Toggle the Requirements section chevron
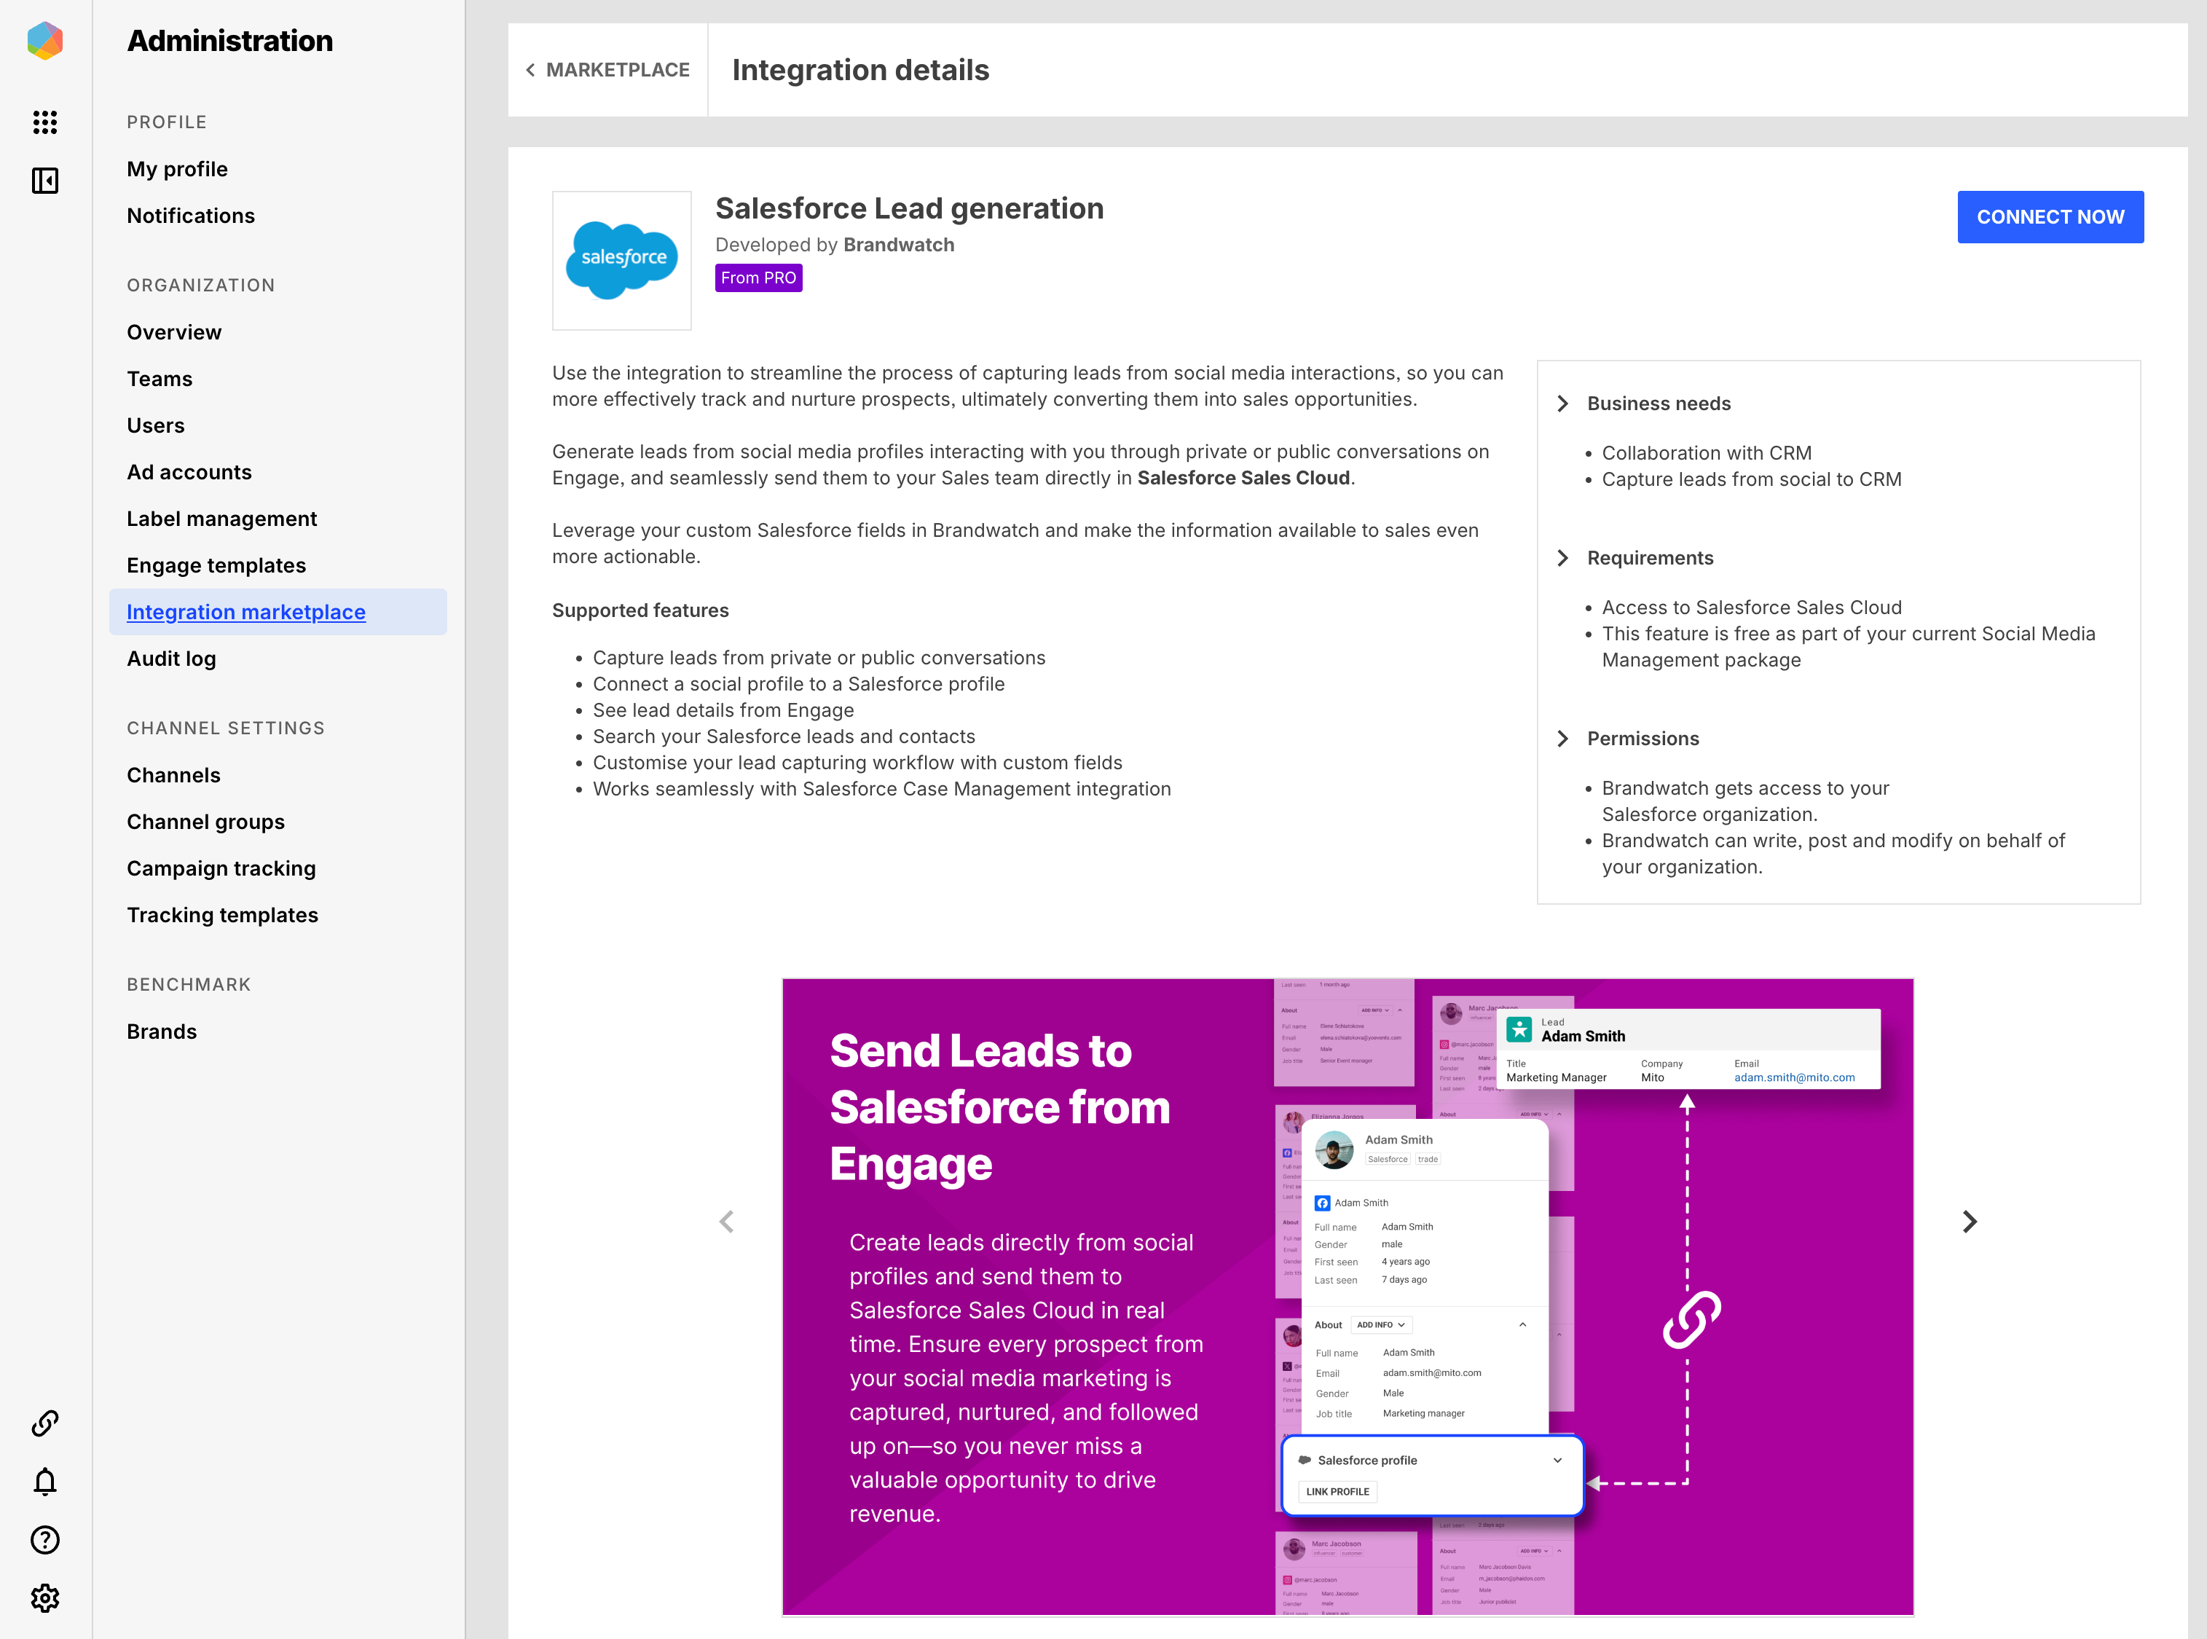Image resolution: width=2207 pixels, height=1639 pixels. 1563,557
